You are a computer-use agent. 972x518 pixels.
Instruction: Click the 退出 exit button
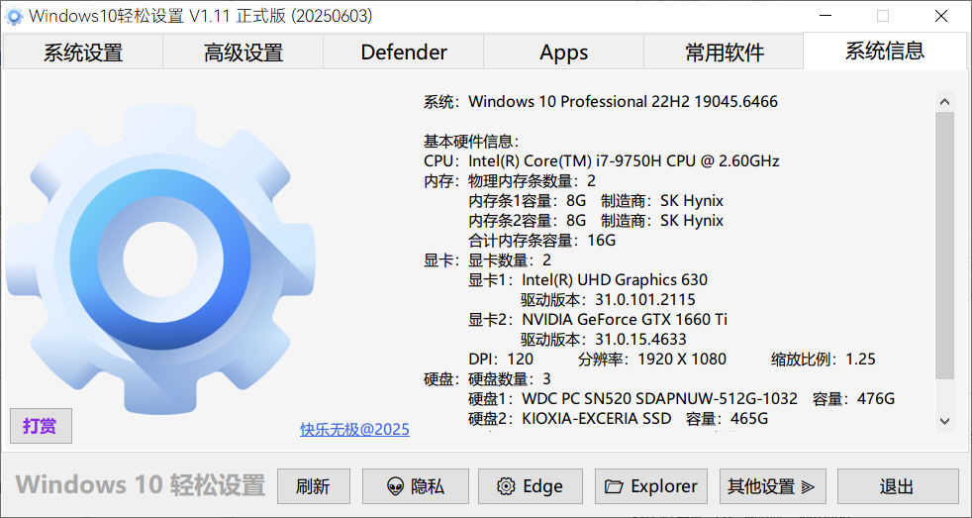pos(897,486)
